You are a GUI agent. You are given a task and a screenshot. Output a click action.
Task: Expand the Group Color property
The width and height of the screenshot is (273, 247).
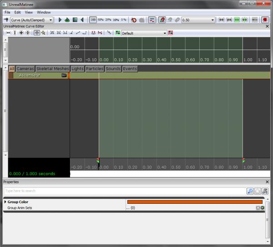pyautogui.click(x=5, y=202)
